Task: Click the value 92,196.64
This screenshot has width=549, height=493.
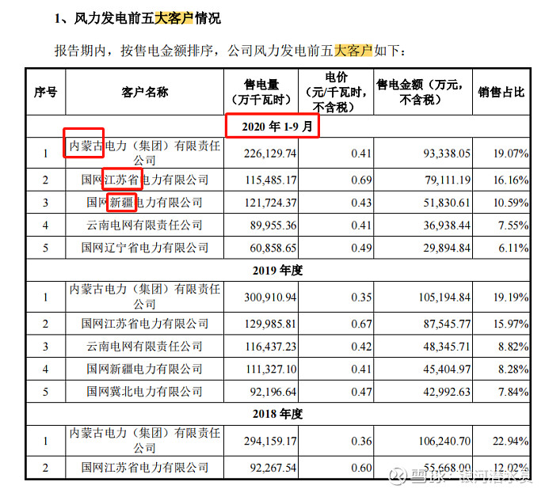Action: click(273, 392)
